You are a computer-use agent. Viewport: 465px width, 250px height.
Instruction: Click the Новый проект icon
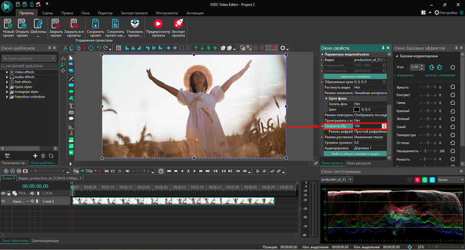8,24
